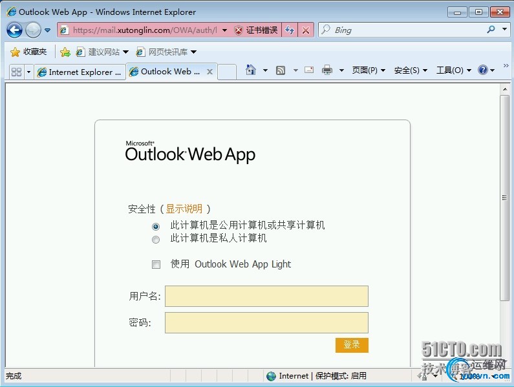Enable Use Outlook Web App Light checkbox
514x387 pixels.
click(156, 264)
